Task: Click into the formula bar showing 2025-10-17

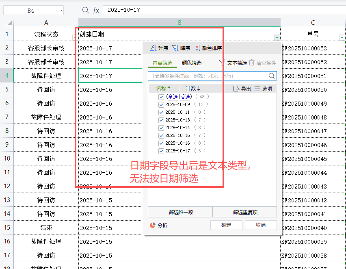Action: [224, 10]
